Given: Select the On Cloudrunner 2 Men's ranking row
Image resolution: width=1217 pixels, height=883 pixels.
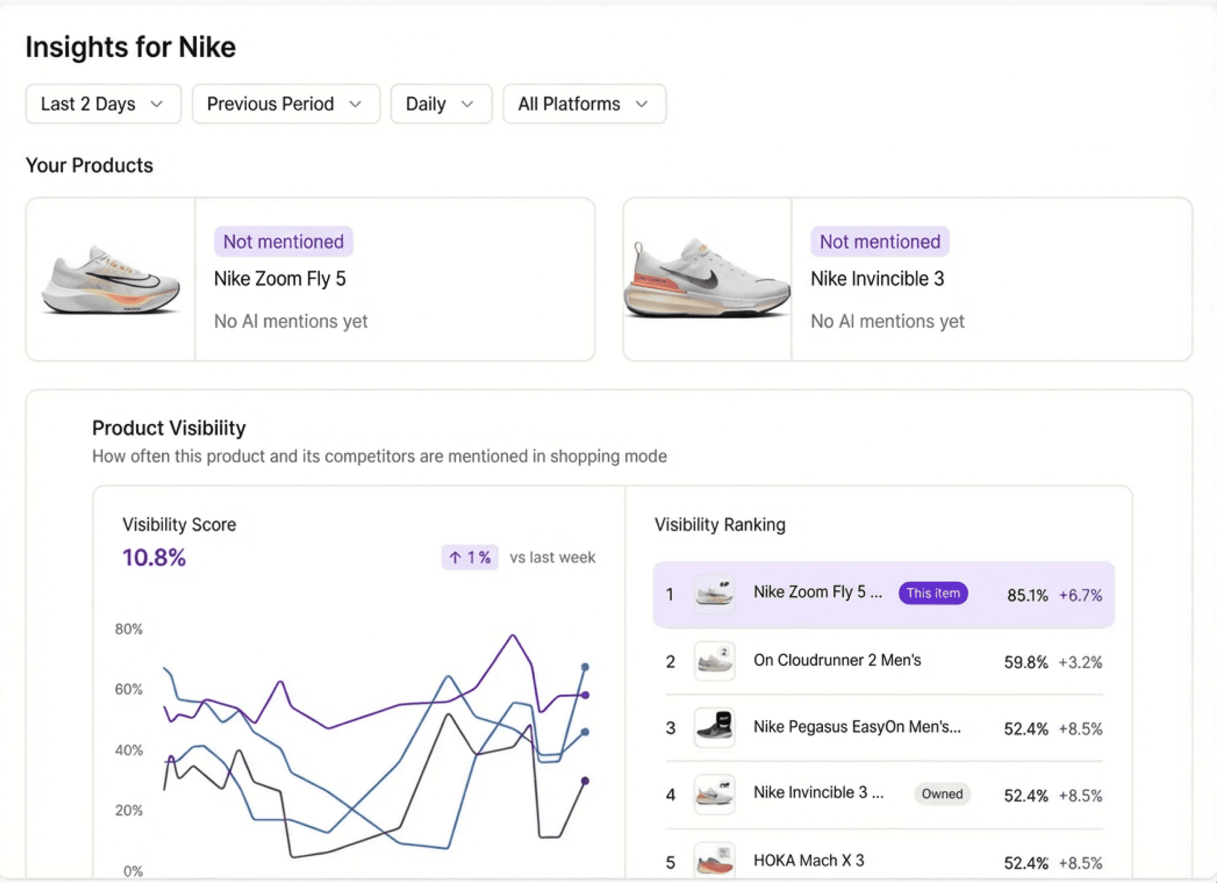Looking at the screenshot, I should pyautogui.click(x=837, y=660).
